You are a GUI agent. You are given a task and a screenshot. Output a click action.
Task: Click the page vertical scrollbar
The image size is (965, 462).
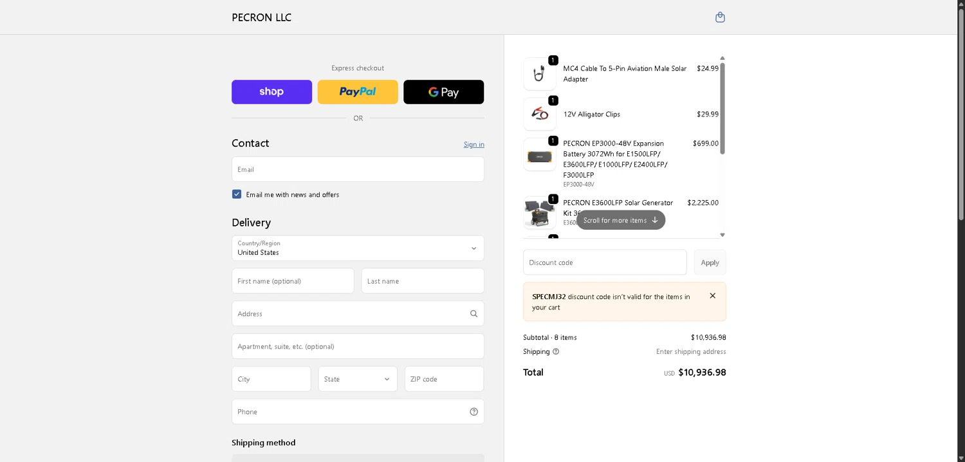961,115
